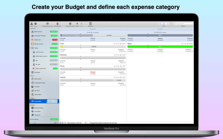
Task: Select the My wife person entry
Action: tap(44, 64)
